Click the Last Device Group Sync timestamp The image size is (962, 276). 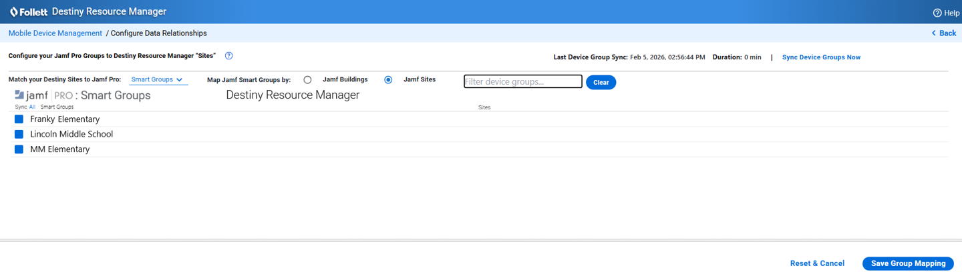pyautogui.click(x=667, y=57)
